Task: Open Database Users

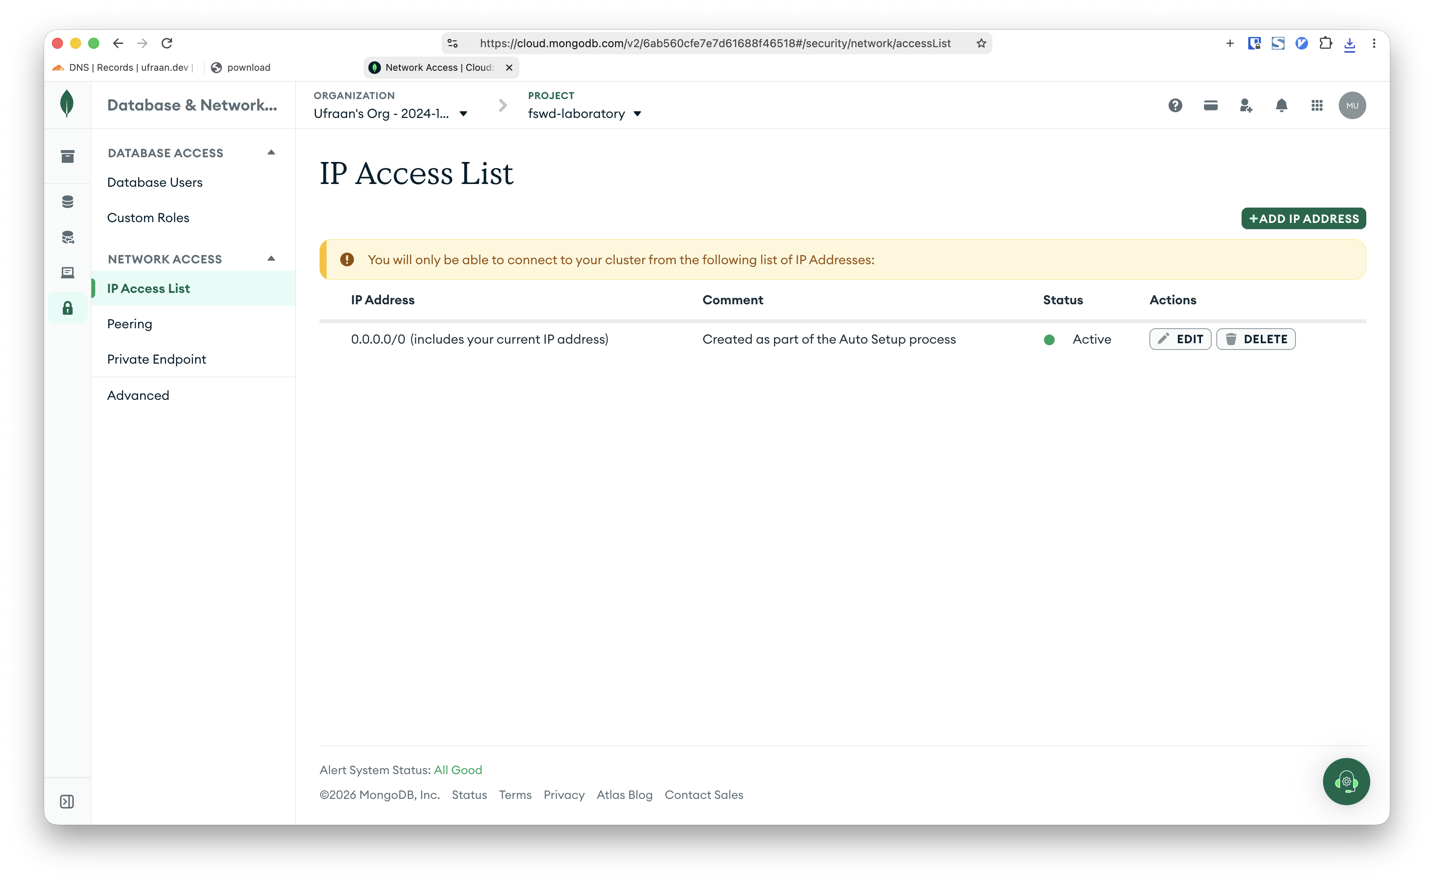Action: pos(155,182)
